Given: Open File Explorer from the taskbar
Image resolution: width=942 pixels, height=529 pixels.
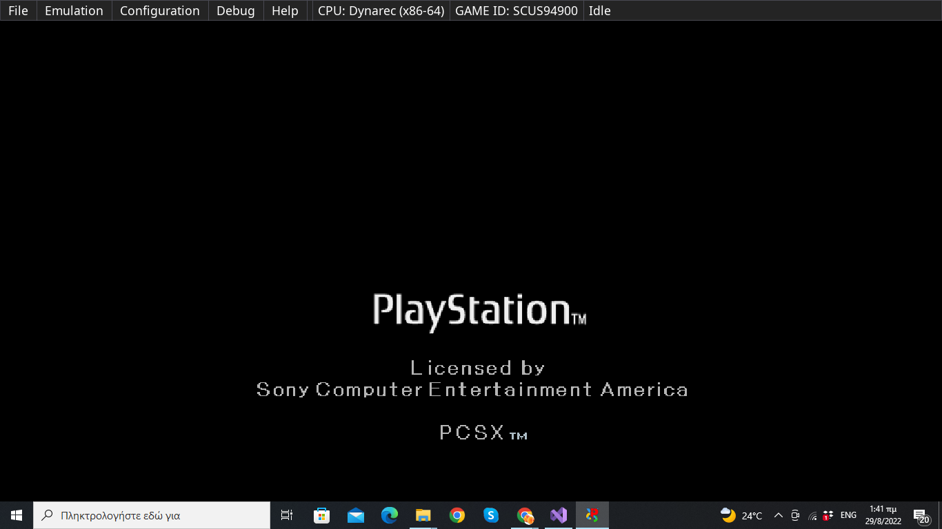Looking at the screenshot, I should click(423, 515).
